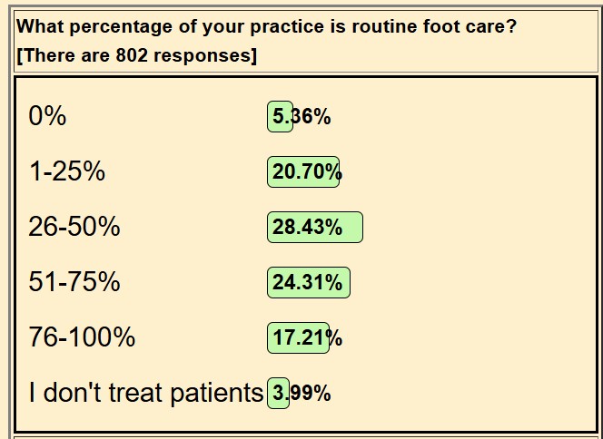Click the empty area right of the 28.43% bar
Viewport: 603px width, 439px height.
click(477, 227)
